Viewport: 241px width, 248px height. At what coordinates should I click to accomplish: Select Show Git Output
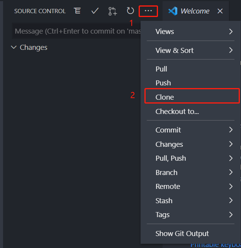pos(190,233)
